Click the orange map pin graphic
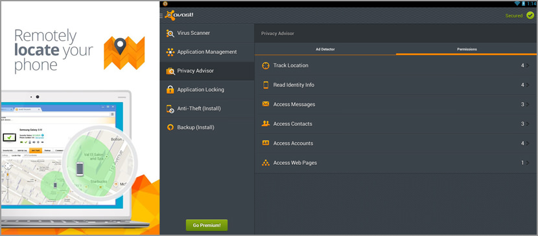Screen dimensions: 538x236 click(124, 53)
